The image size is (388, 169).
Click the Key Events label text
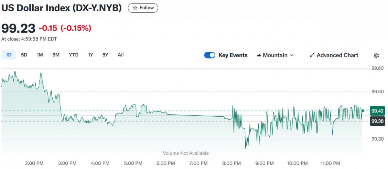click(x=233, y=55)
